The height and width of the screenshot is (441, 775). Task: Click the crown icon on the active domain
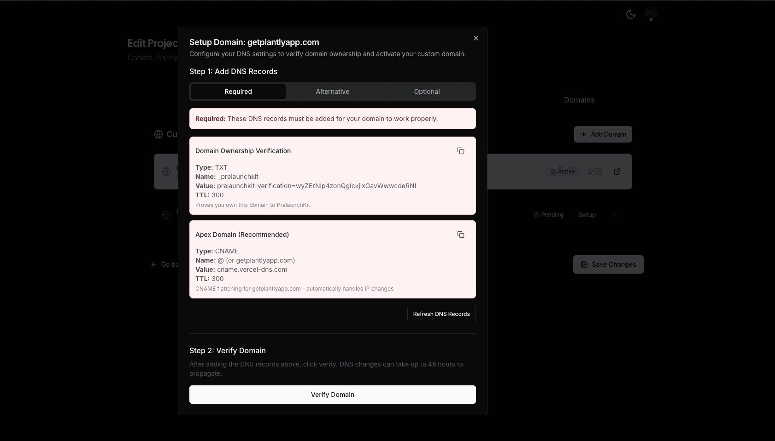click(x=590, y=172)
